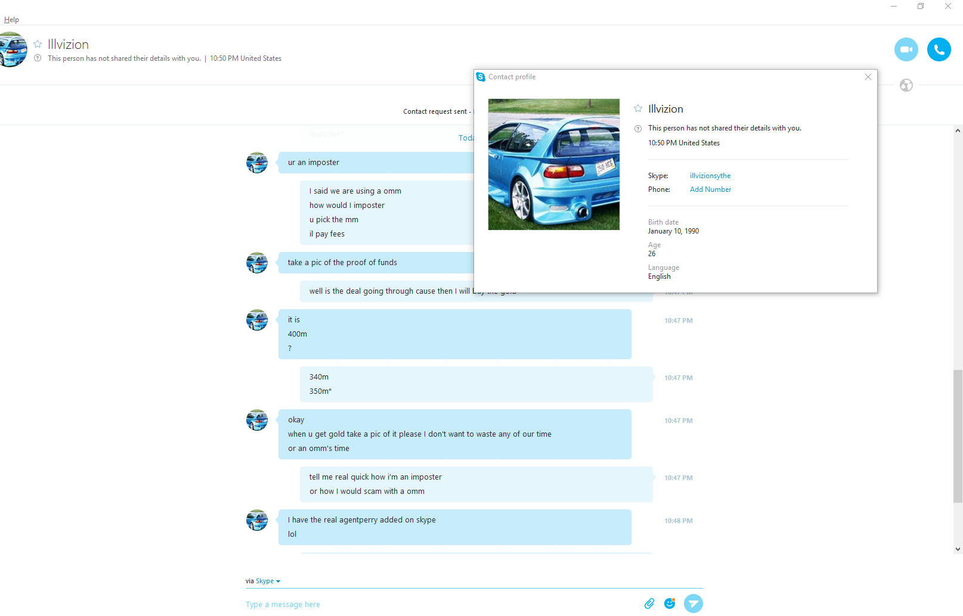This screenshot has width=963, height=616.
Task: Toggle the star in the Contact profile window
Action: [638, 108]
